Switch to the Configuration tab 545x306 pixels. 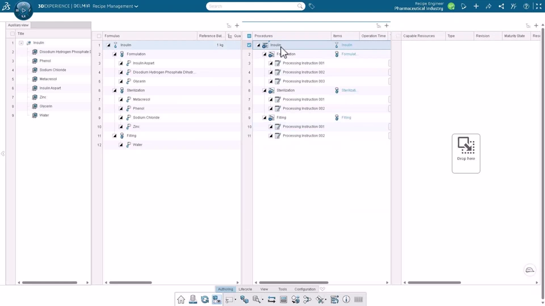(305, 289)
